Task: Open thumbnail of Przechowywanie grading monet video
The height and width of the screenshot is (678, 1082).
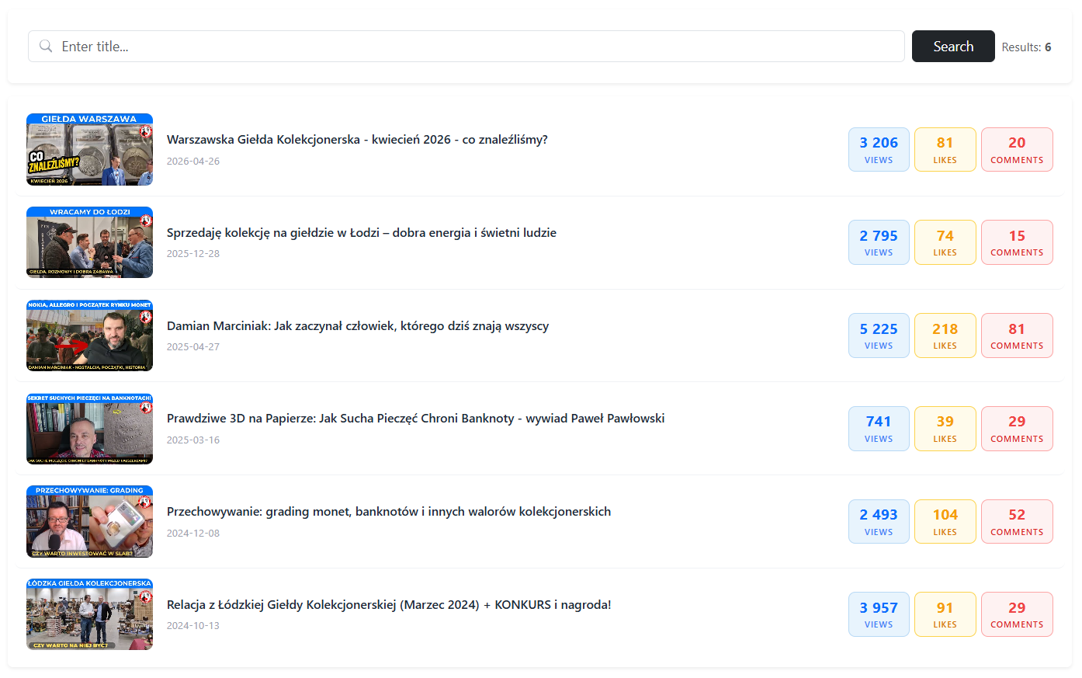Action: point(89,522)
